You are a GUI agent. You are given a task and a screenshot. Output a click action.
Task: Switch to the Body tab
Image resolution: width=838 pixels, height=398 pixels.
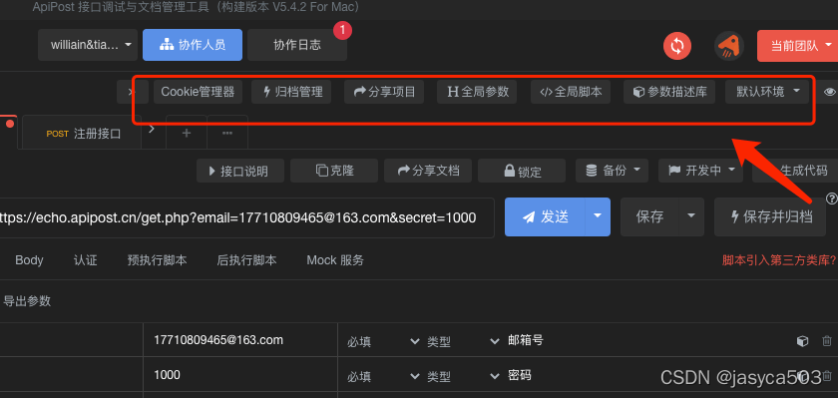[29, 260]
